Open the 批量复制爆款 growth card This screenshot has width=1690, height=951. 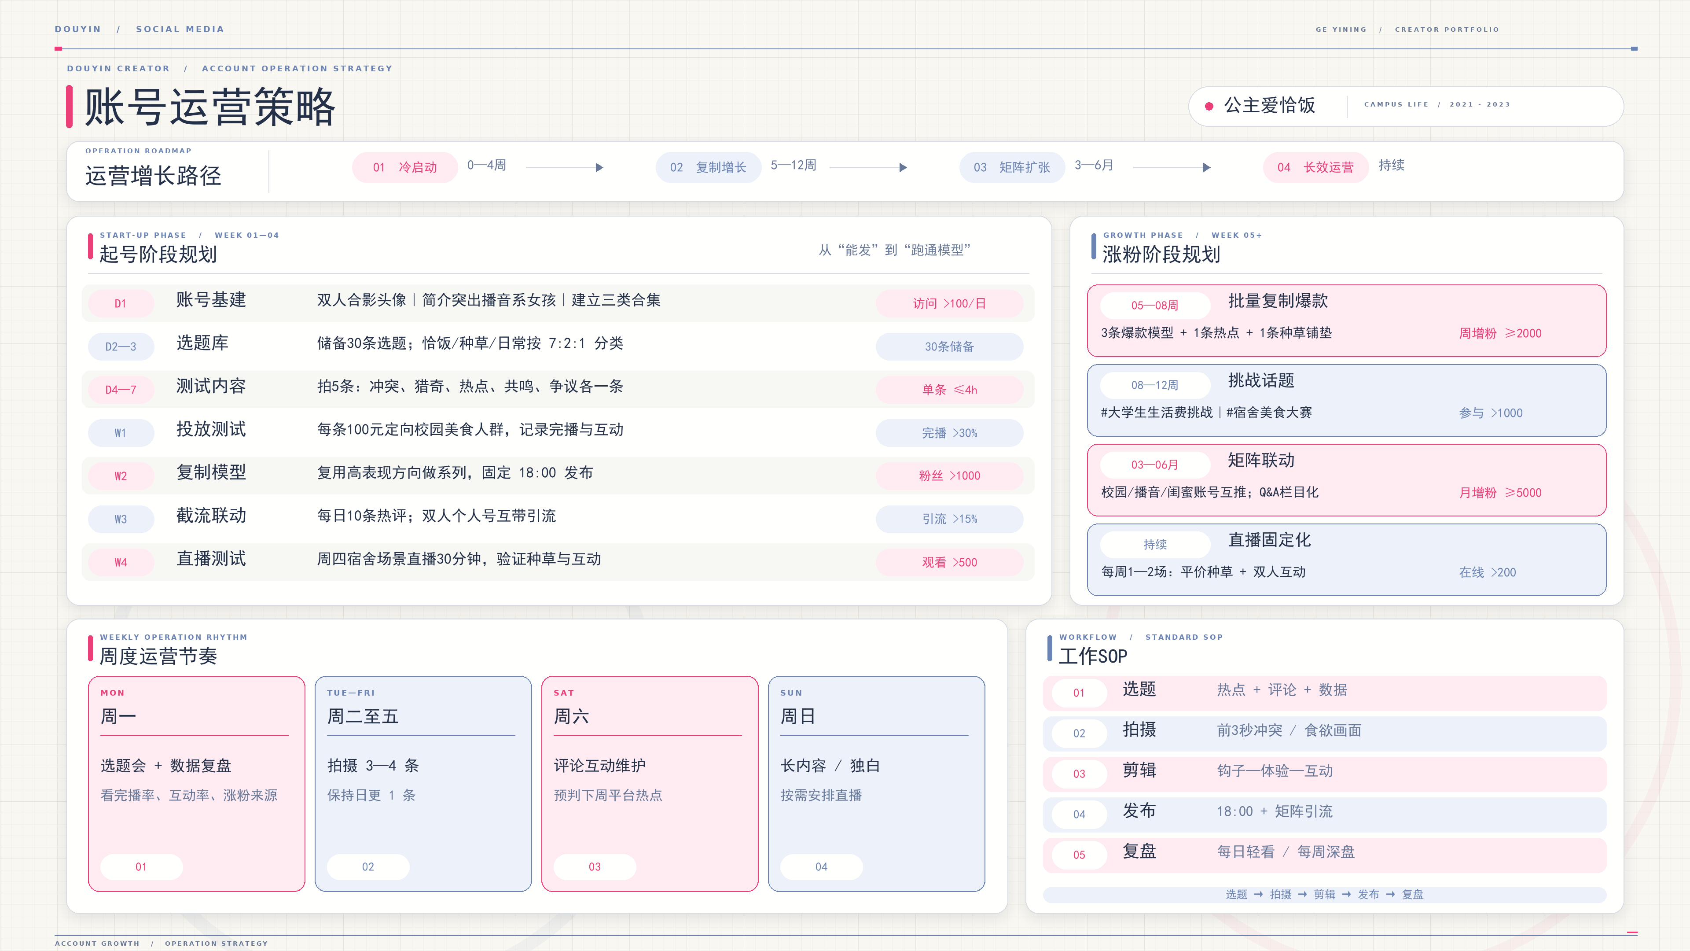tap(1346, 321)
